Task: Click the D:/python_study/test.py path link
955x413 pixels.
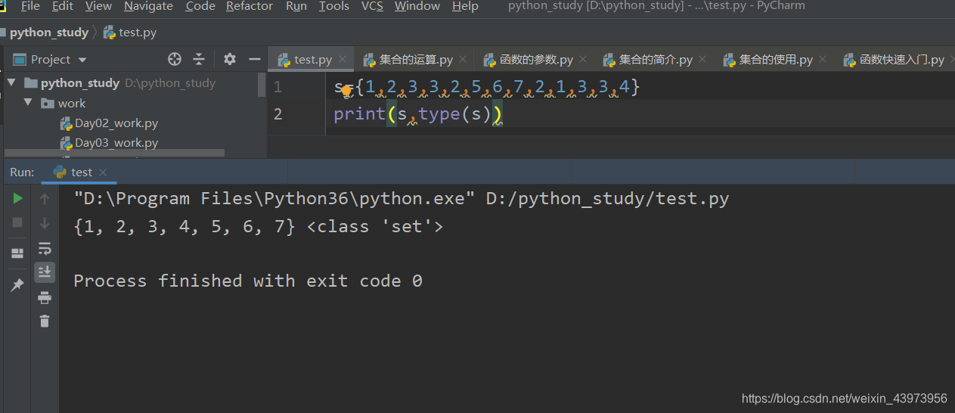Action: (607, 199)
